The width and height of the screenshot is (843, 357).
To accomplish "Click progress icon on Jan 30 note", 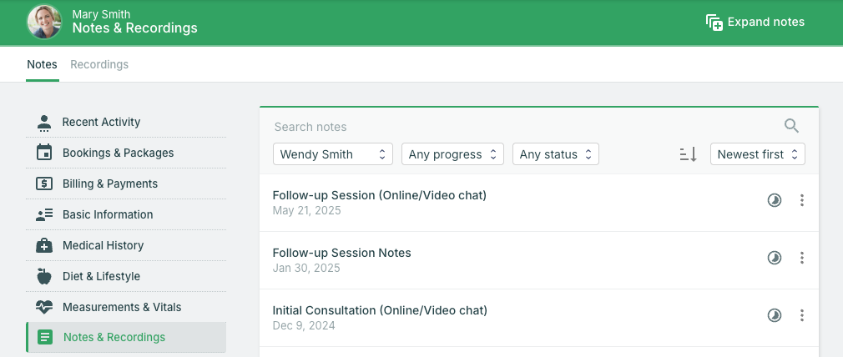I will pyautogui.click(x=775, y=258).
